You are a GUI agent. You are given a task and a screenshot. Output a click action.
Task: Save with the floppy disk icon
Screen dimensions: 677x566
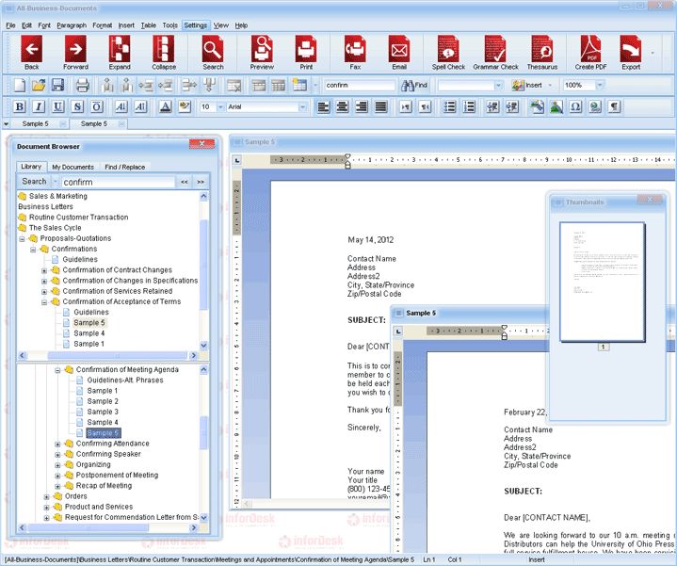tap(57, 85)
